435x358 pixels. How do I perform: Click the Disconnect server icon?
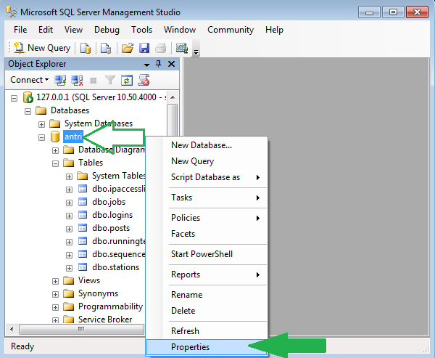pyautogui.click(x=77, y=81)
